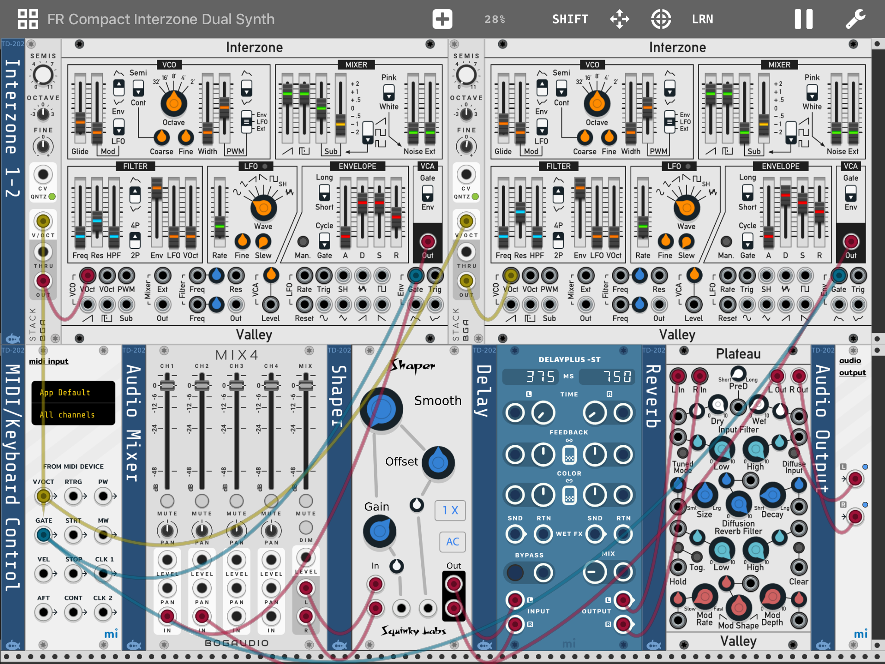This screenshot has height=664, width=885.
Task: Click the Plateau Decay knob
Action: tap(772, 494)
